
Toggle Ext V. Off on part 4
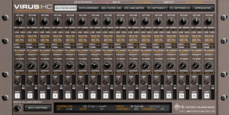coord(61,44)
